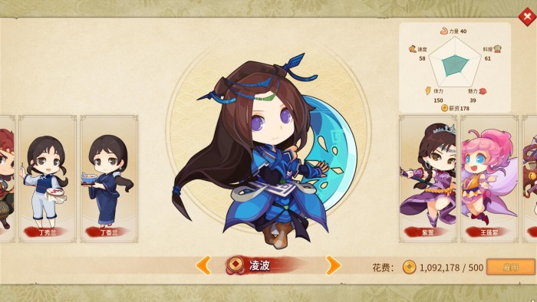Close the hire panel with red X

(528, 16)
